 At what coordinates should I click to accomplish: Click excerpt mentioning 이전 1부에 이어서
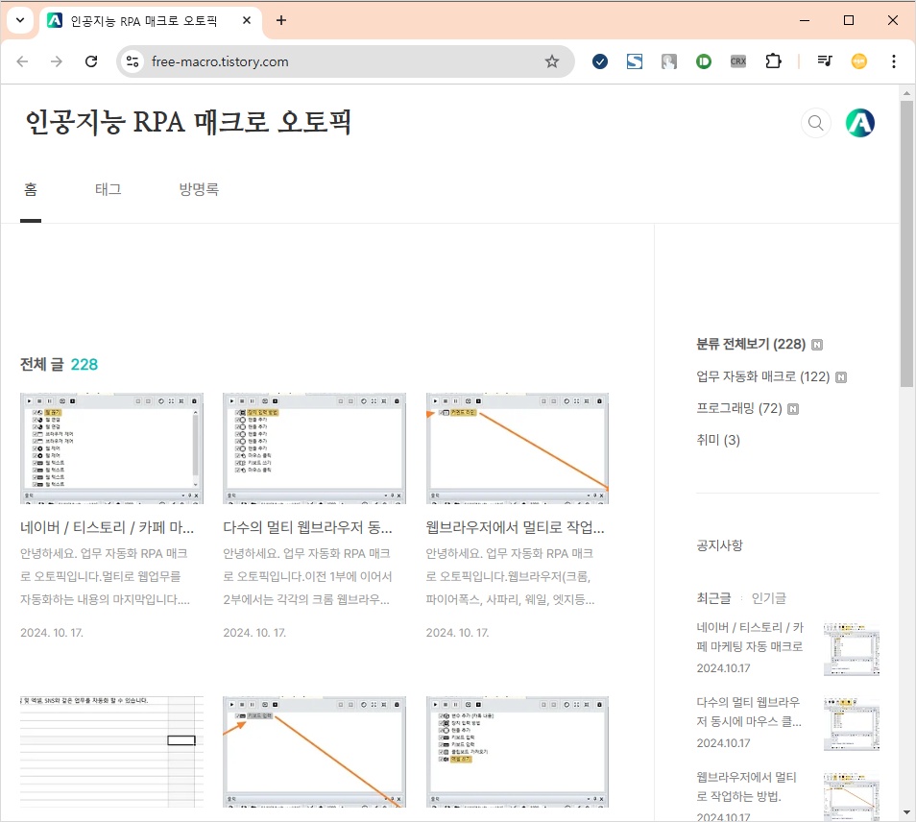pos(307,576)
